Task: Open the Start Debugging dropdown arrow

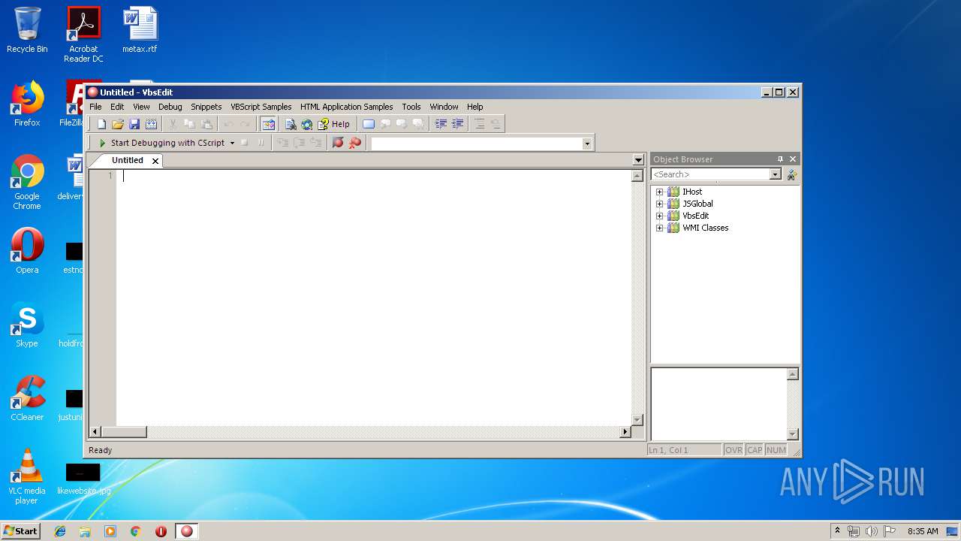Action: 233,143
